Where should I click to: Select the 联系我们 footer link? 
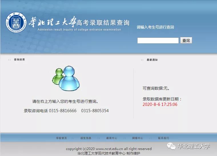[x=163, y=138]
